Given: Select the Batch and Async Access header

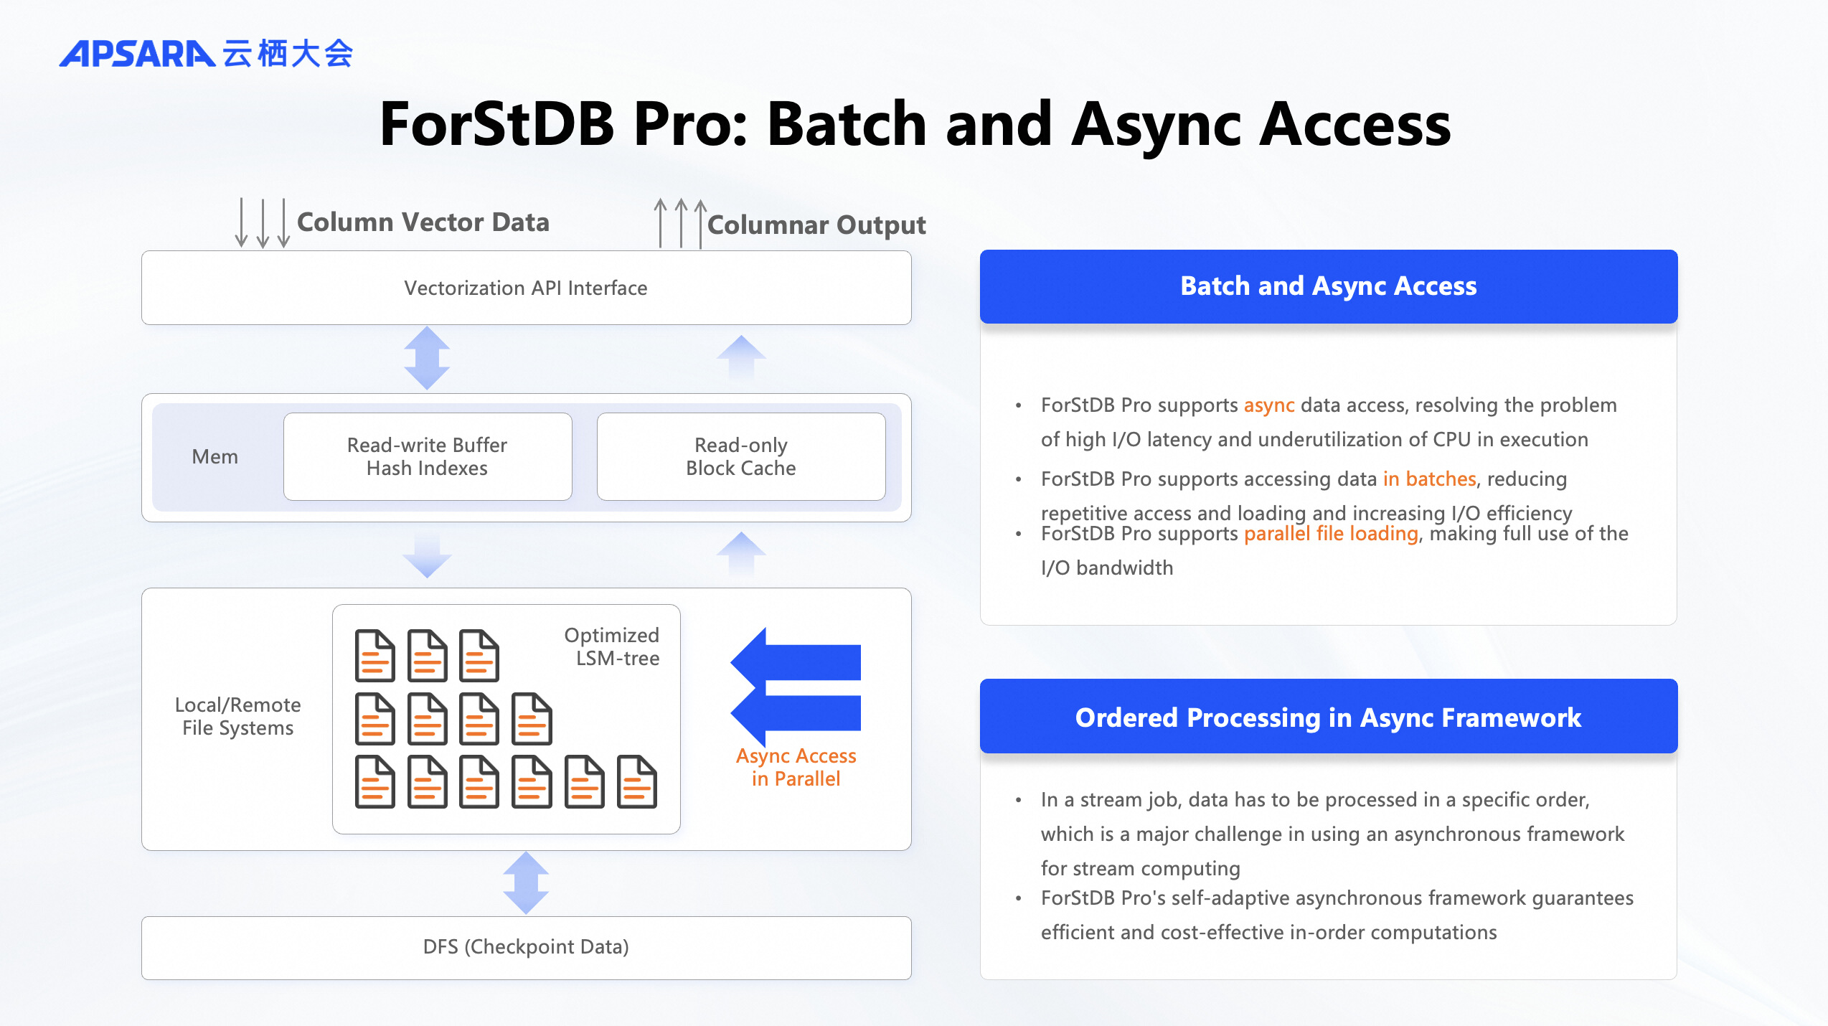Looking at the screenshot, I should coord(1328,286).
